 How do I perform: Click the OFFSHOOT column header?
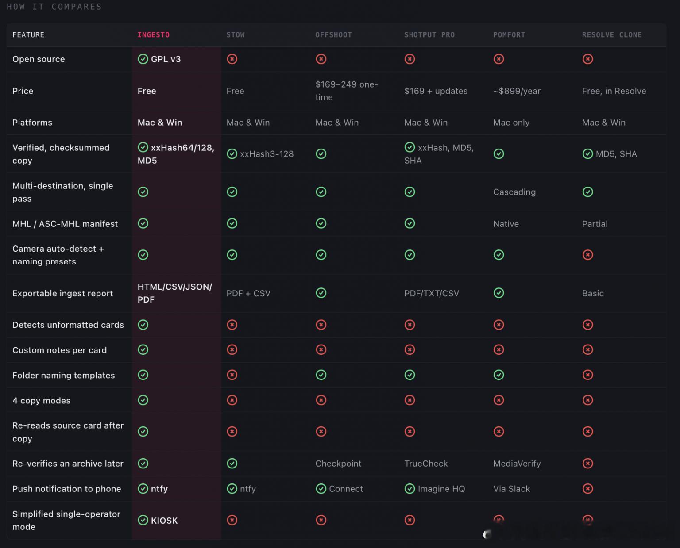333,35
